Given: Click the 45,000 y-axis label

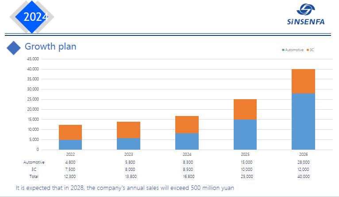Looking at the screenshot, I should [x=33, y=59].
